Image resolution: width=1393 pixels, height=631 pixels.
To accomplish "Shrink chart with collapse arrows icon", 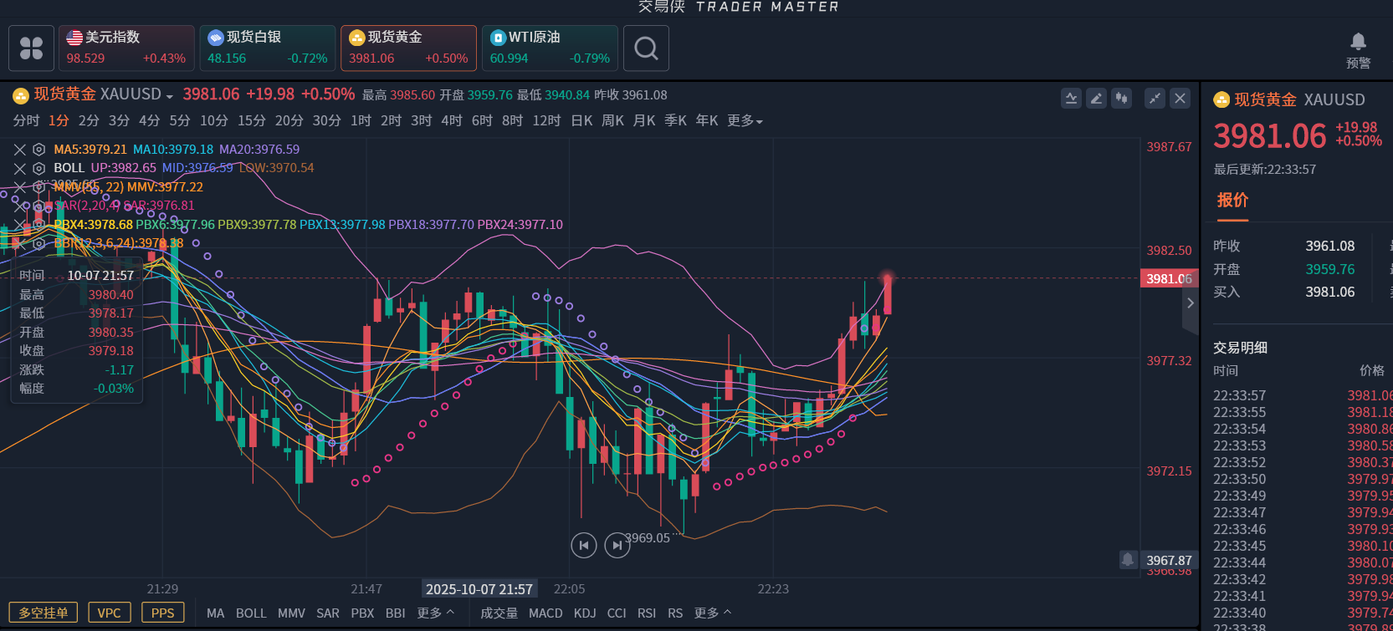I will pyautogui.click(x=1155, y=99).
